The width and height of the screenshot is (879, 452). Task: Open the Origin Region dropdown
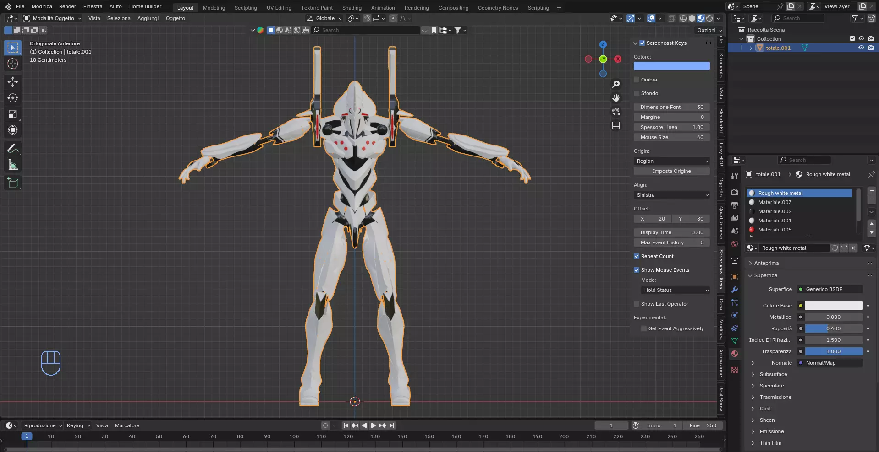[x=672, y=161]
